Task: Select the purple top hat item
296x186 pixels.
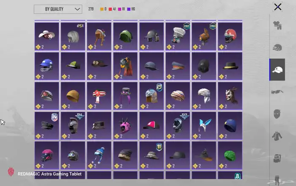Action: click(125, 96)
